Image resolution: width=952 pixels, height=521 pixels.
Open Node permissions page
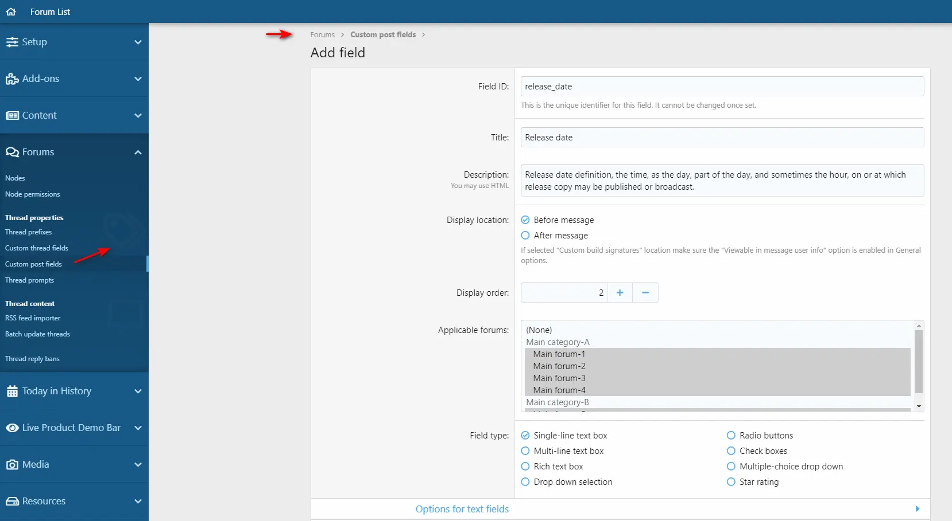coord(32,194)
